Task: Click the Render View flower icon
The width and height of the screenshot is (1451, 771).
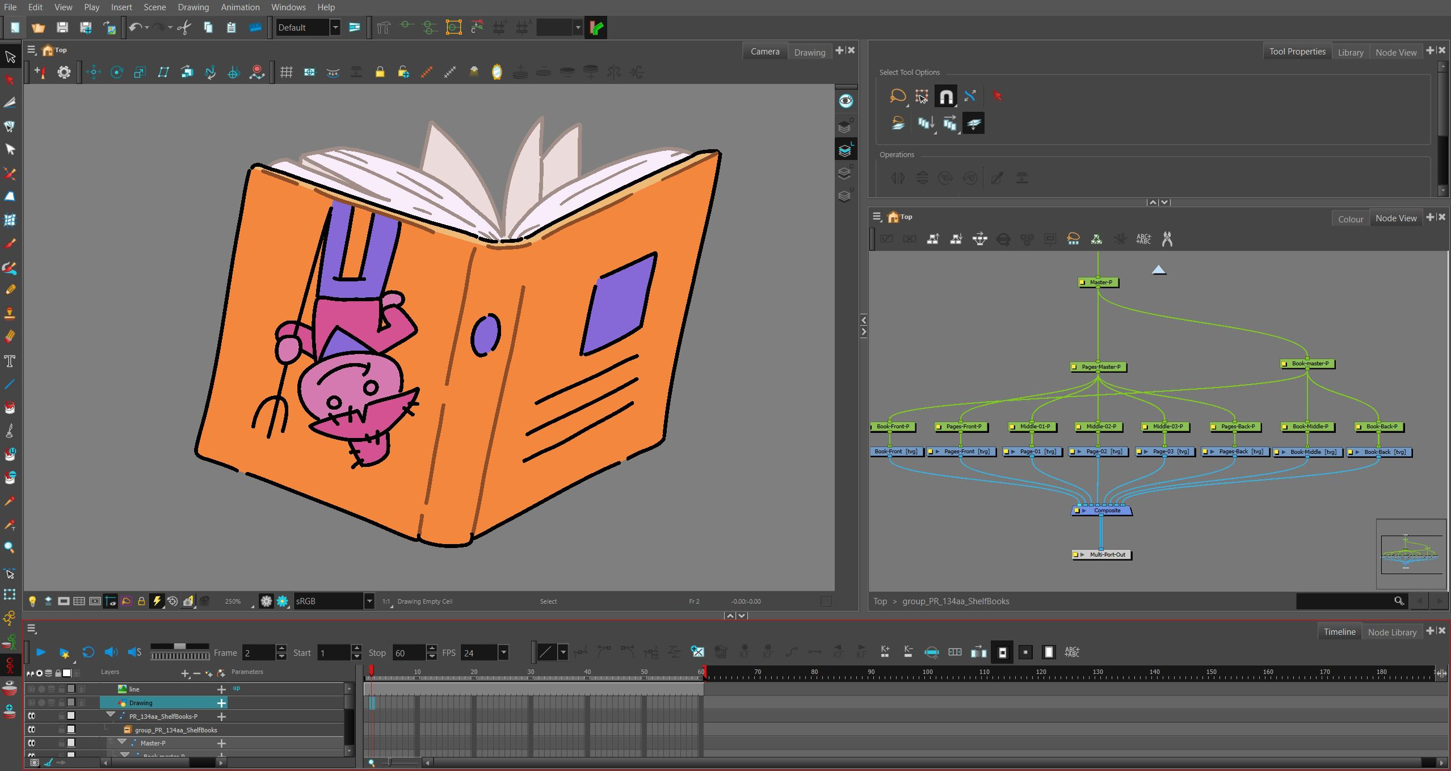Action: (283, 601)
